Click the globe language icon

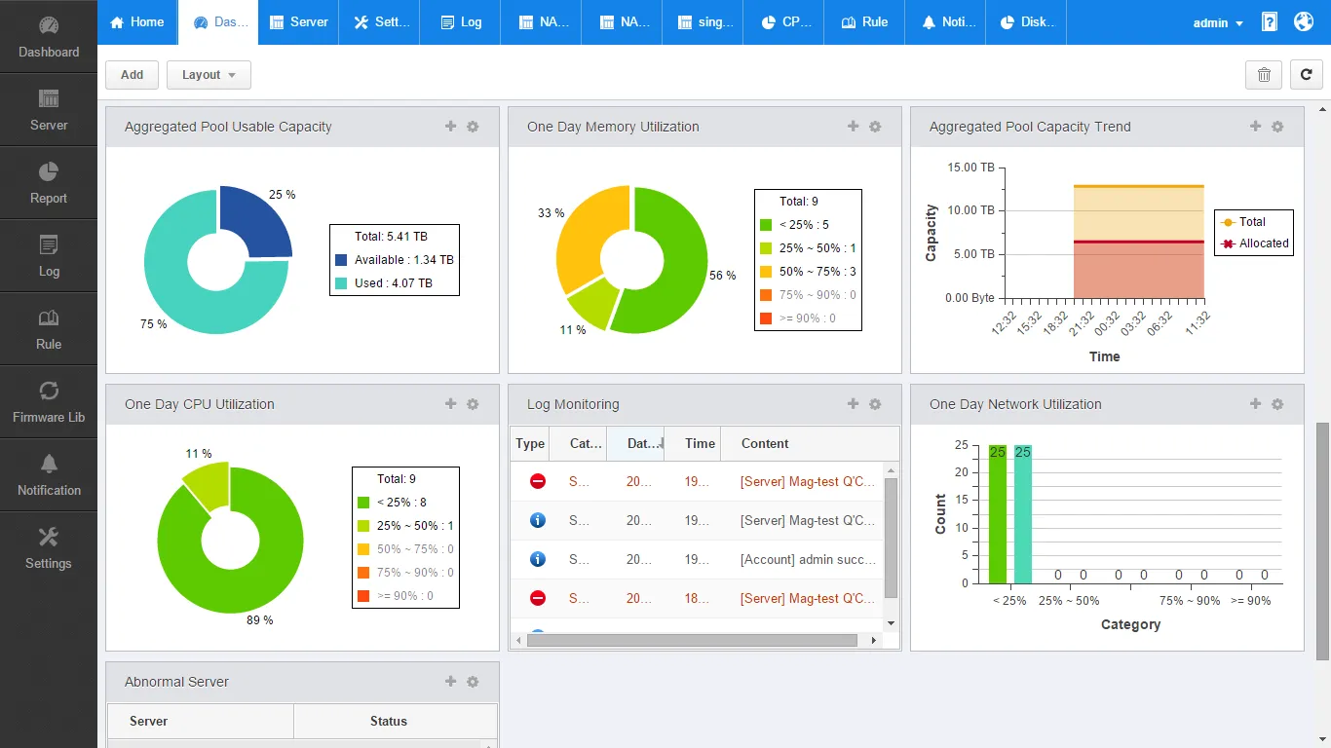[1304, 21]
